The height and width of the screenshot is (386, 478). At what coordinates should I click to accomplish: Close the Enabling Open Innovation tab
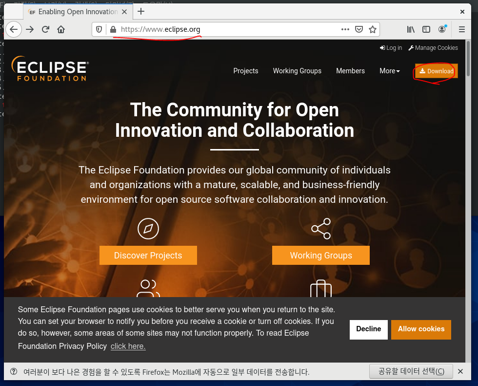124,12
